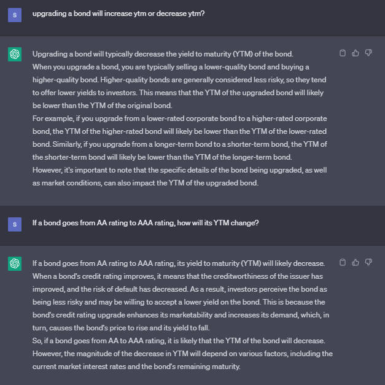Select the question 'upgrading a bond will increase ytm'

click(x=119, y=14)
